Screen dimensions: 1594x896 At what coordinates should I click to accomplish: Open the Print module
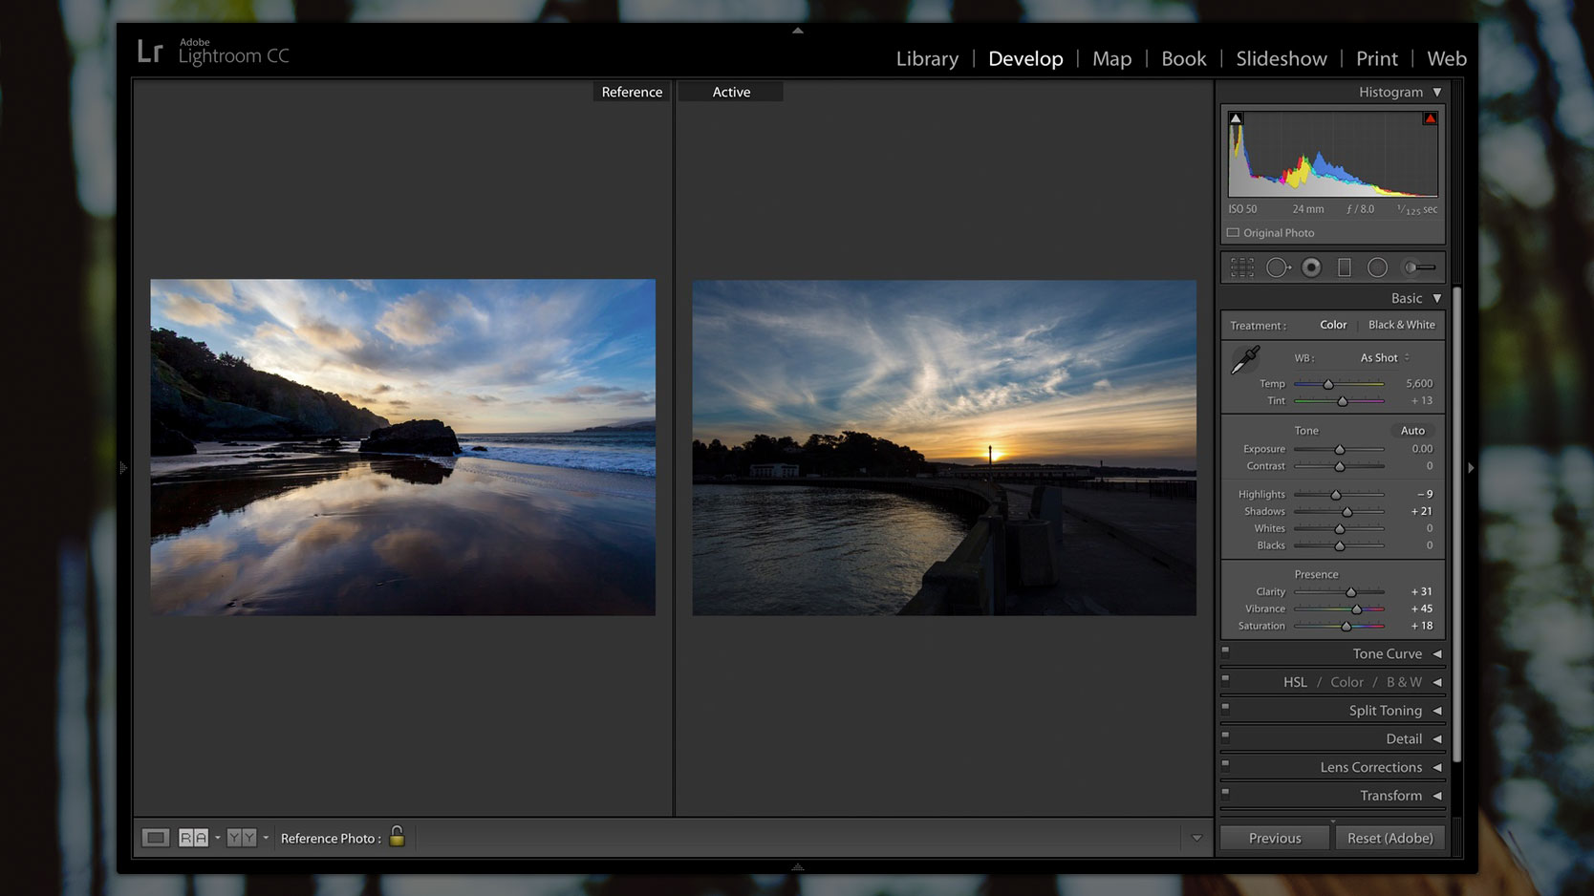coord(1376,58)
